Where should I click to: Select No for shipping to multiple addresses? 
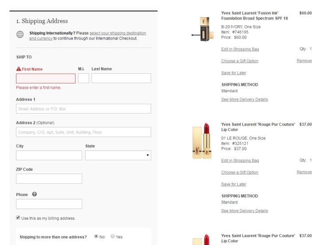pyautogui.click(x=96, y=236)
